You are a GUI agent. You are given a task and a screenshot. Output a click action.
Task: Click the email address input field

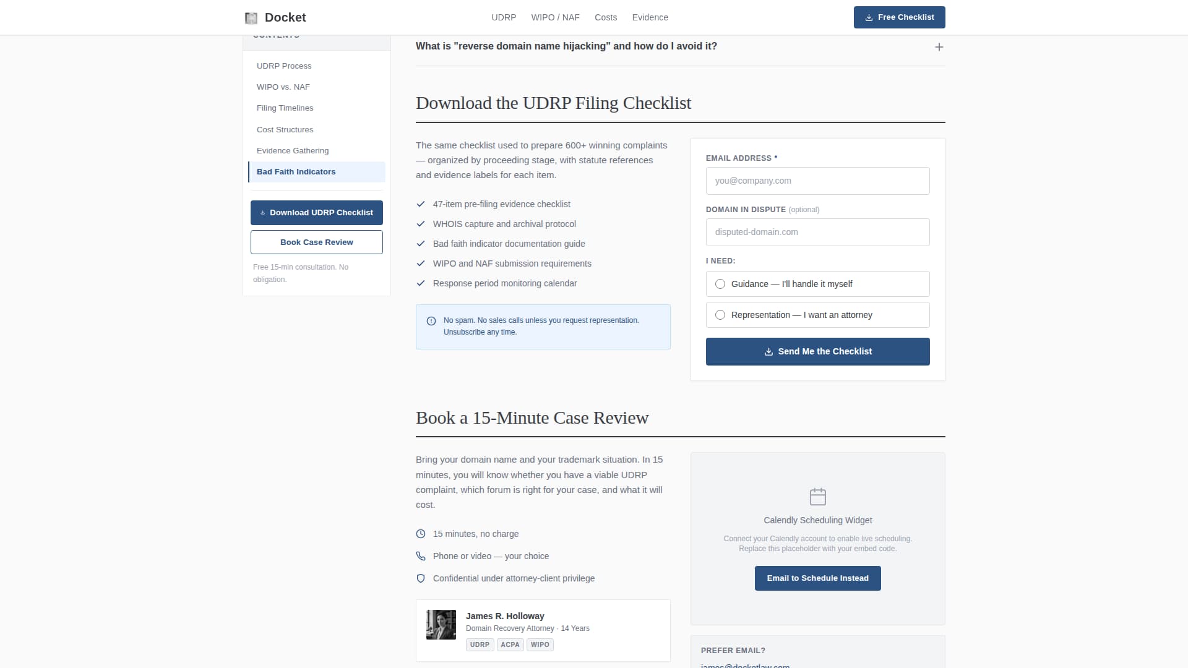click(x=817, y=181)
